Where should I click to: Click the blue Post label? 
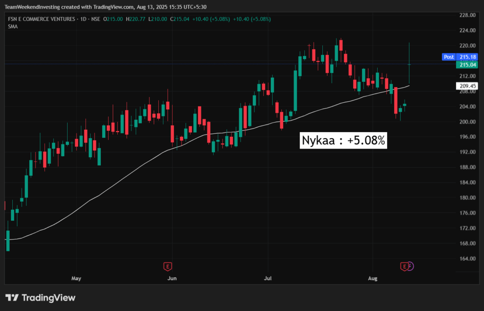coord(449,57)
